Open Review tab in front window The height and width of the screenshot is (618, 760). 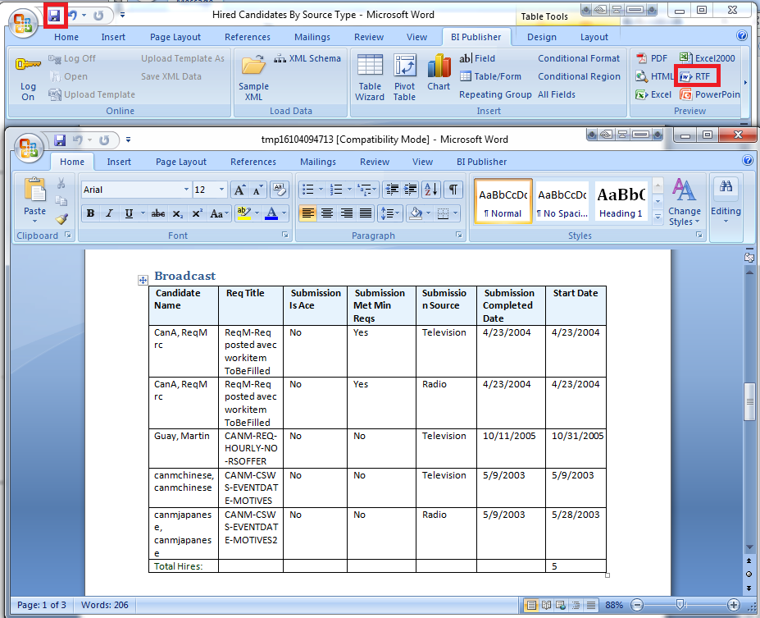[374, 162]
